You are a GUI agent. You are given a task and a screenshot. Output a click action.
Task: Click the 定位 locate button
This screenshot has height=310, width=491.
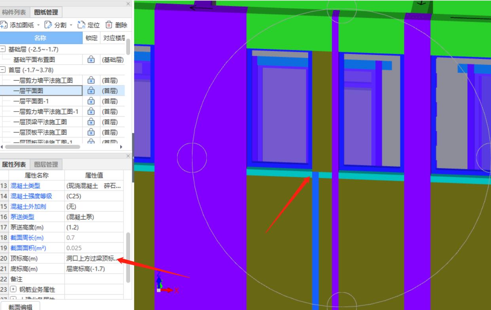coord(89,25)
